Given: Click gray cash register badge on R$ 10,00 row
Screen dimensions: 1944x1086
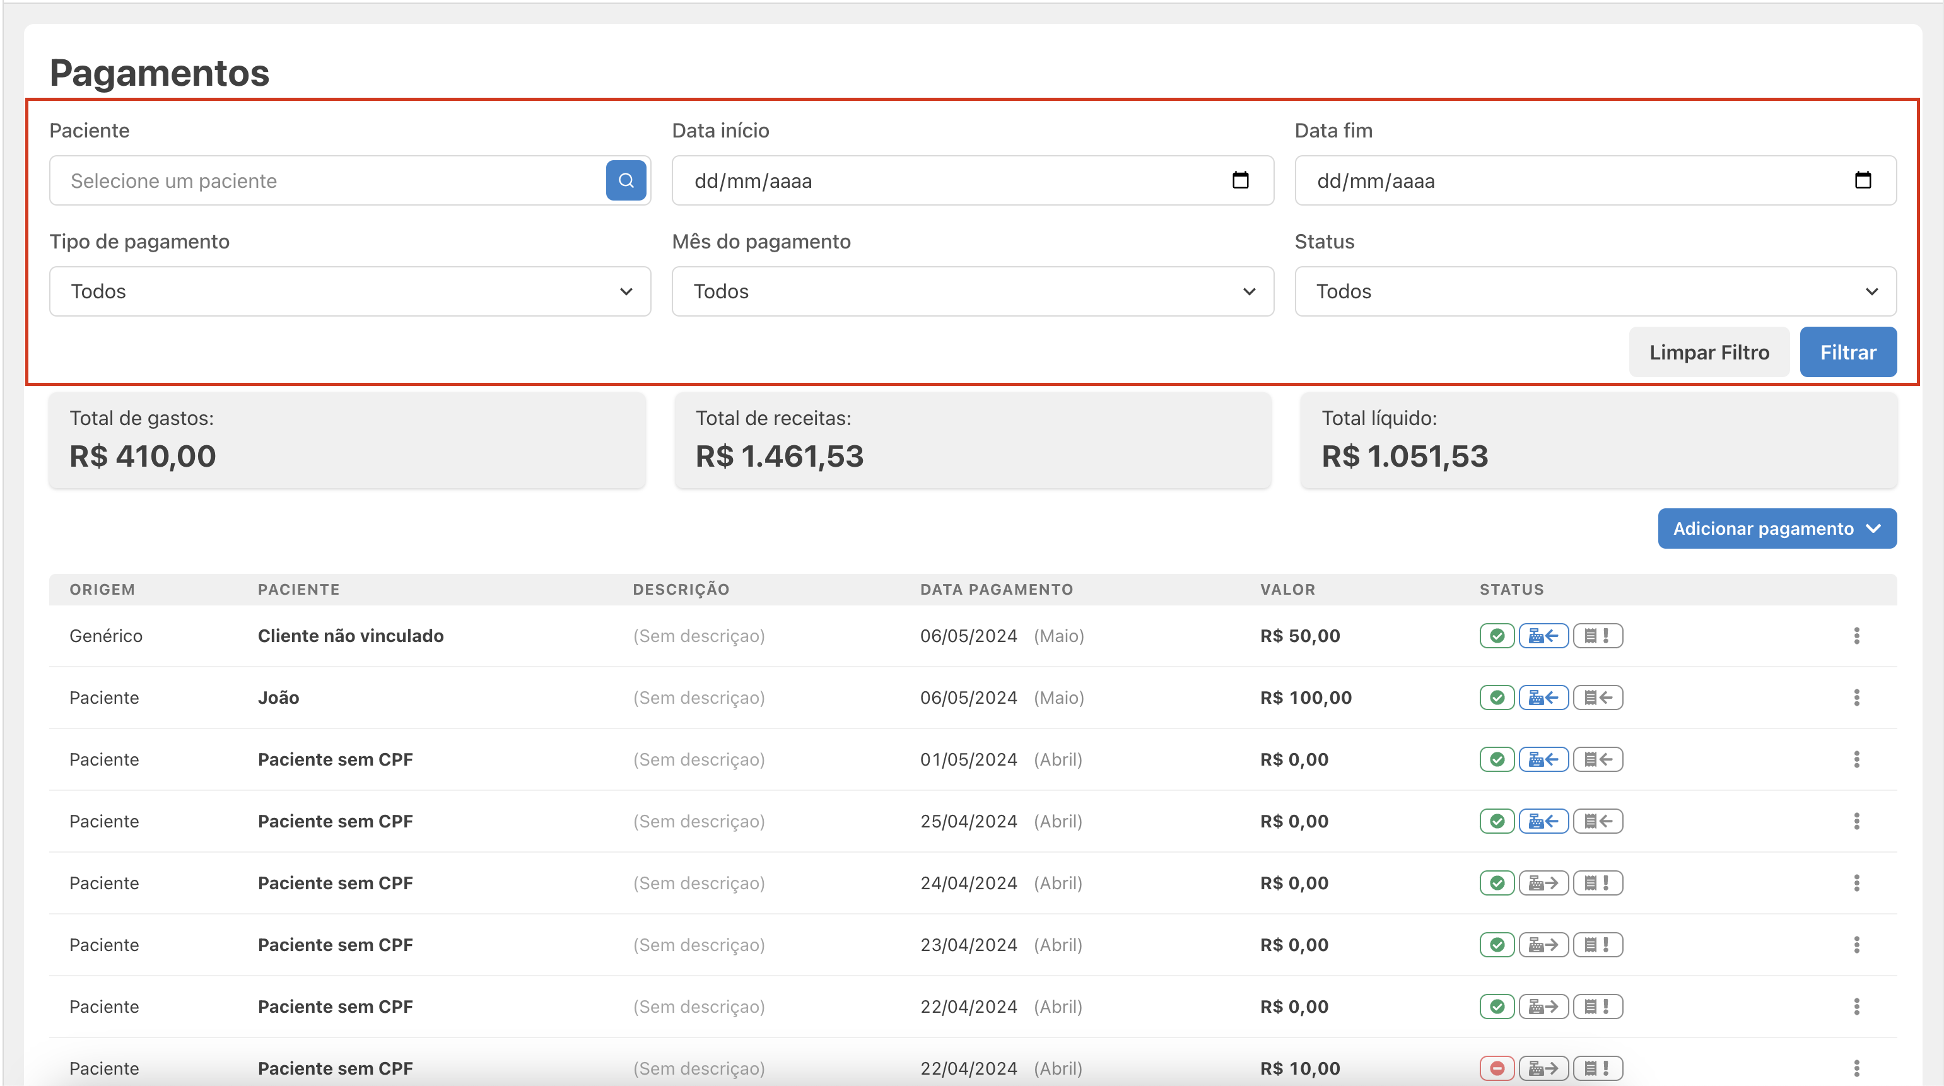Looking at the screenshot, I should [1543, 1070].
